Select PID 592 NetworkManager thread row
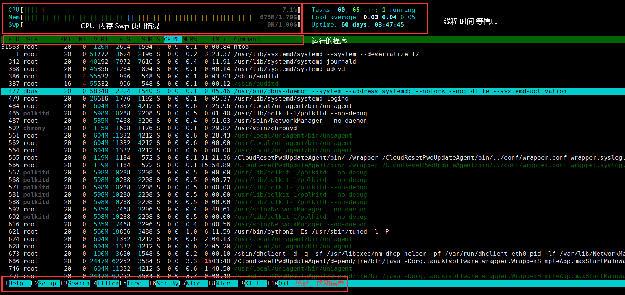625x295 pixels. coord(312,210)
